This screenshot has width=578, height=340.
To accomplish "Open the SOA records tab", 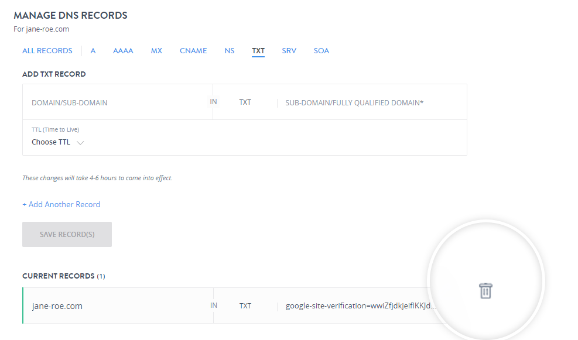I will click(x=322, y=51).
